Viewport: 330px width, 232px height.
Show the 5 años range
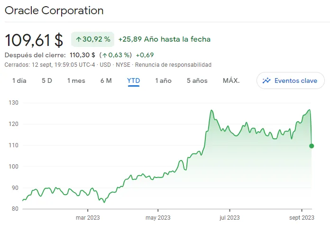click(x=197, y=80)
